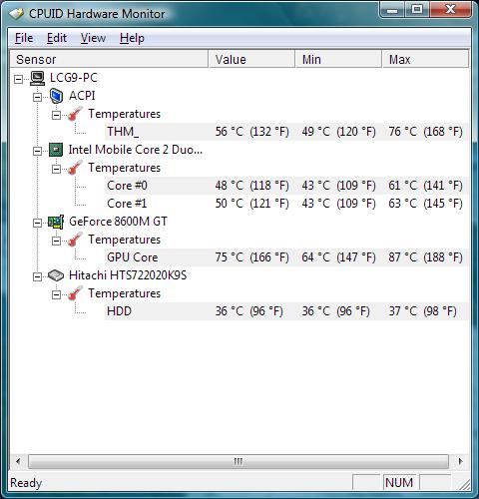
Task: Collapse Temperatures under Hitachi HTS722020K9S
Action: pyautogui.click(x=57, y=294)
